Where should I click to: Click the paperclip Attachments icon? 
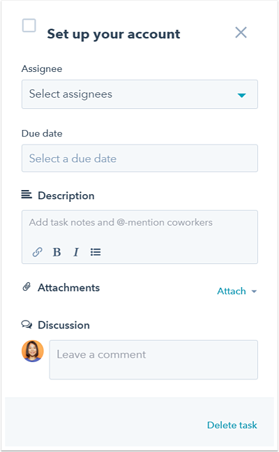click(27, 287)
